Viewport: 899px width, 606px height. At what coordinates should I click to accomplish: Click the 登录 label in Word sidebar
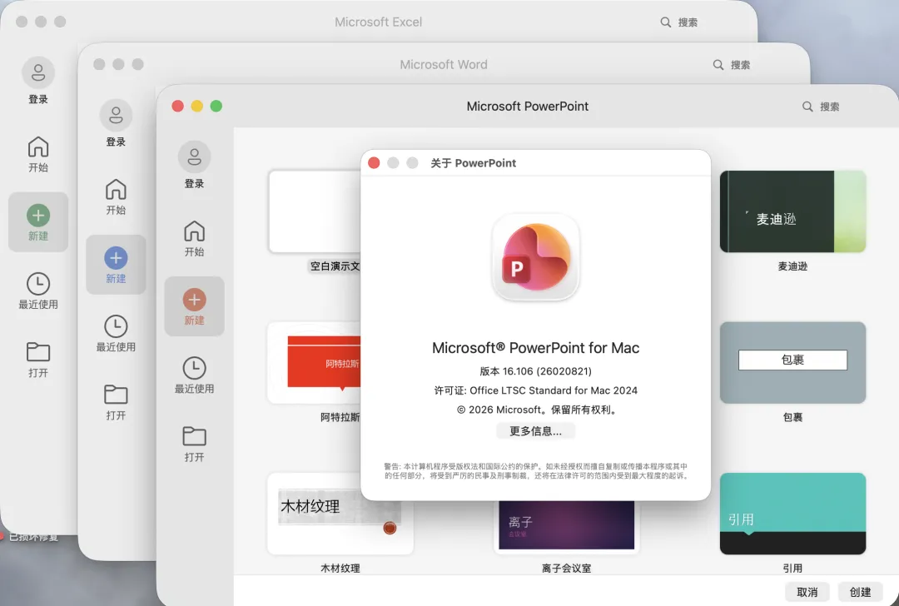(x=116, y=142)
